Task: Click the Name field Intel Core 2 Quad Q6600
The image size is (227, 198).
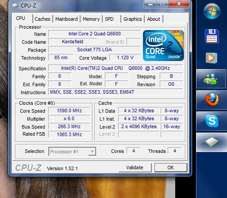Action: point(95,34)
